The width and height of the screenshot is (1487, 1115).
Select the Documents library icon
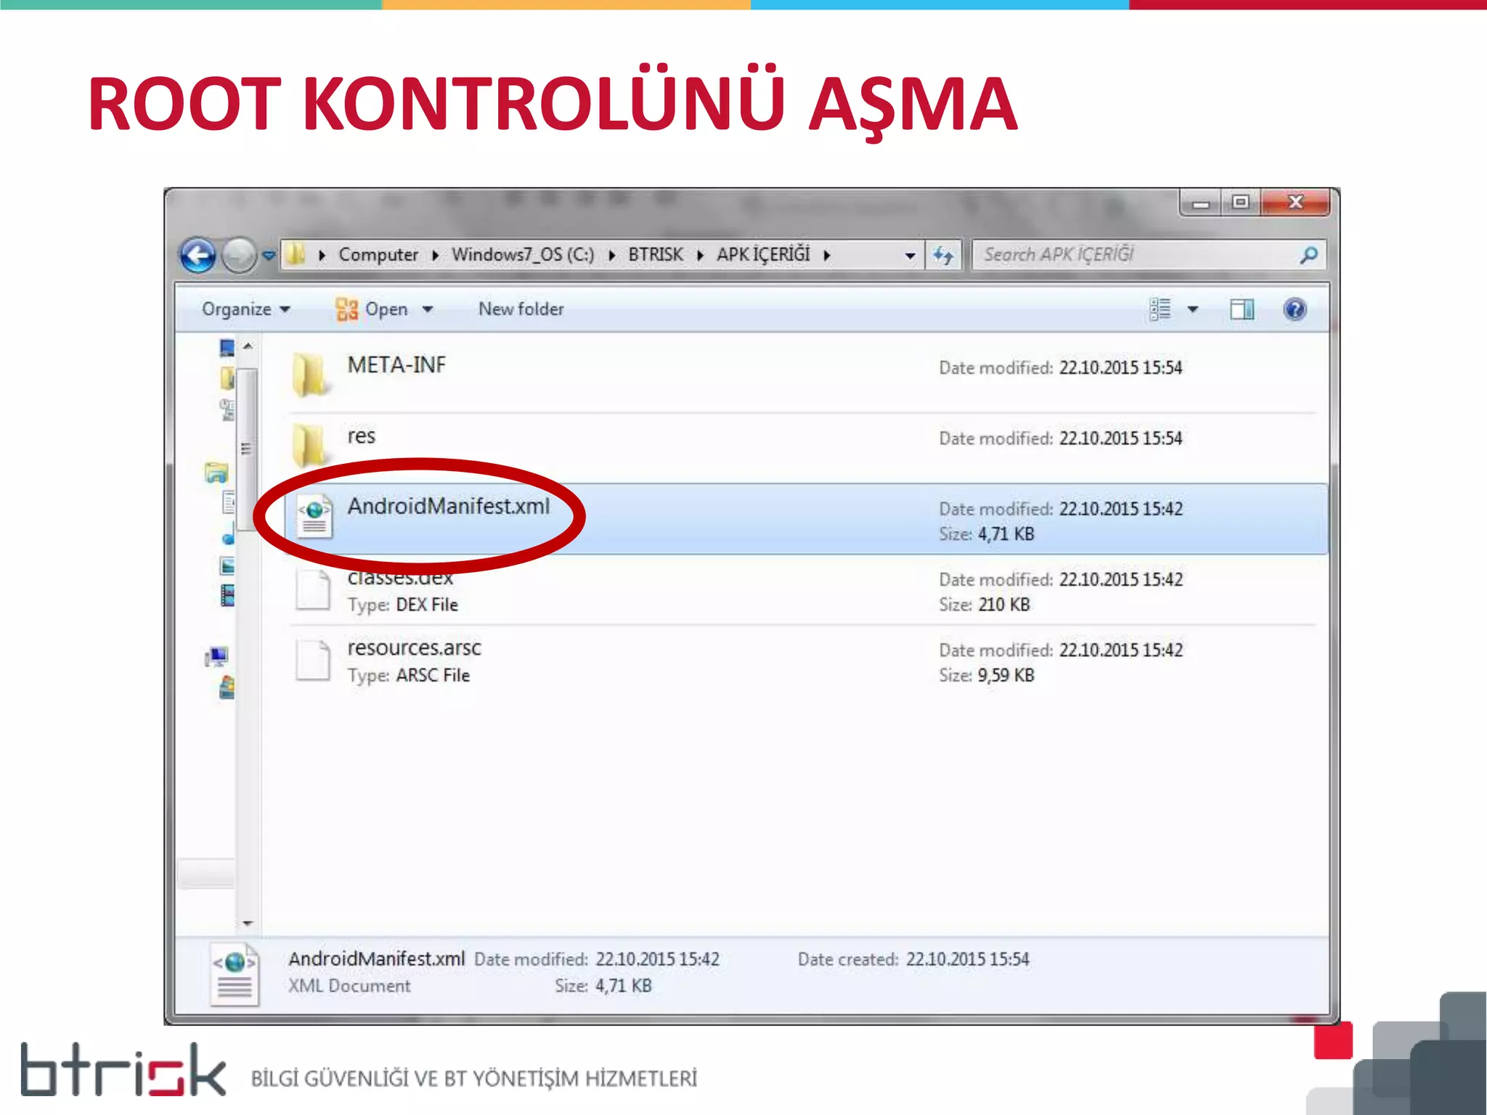click(229, 502)
